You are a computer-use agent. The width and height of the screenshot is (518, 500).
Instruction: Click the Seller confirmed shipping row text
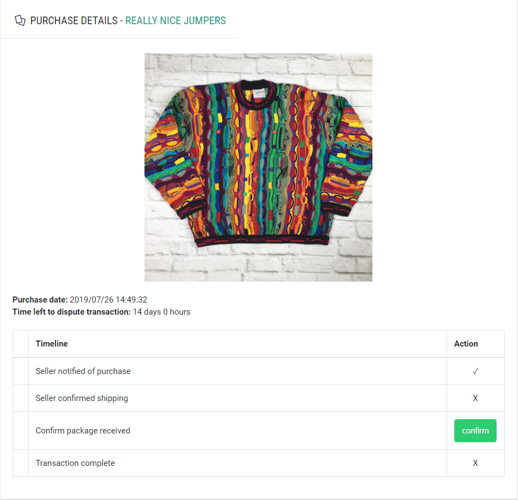click(82, 398)
